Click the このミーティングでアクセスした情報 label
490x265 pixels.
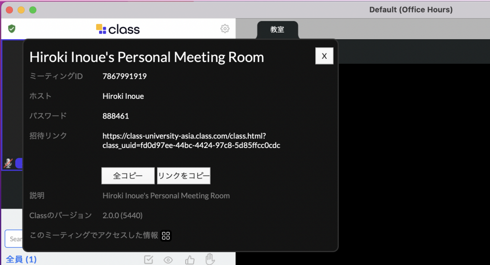coord(94,235)
